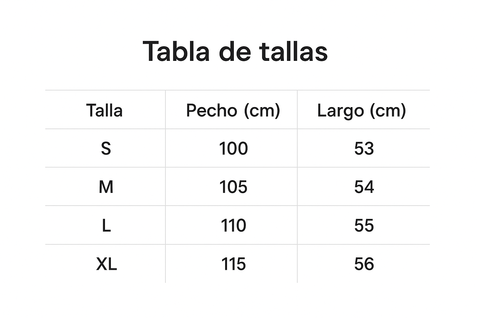The width and height of the screenshot is (477, 318).
Task: Click the size 'L' cell
Action: coord(106,225)
